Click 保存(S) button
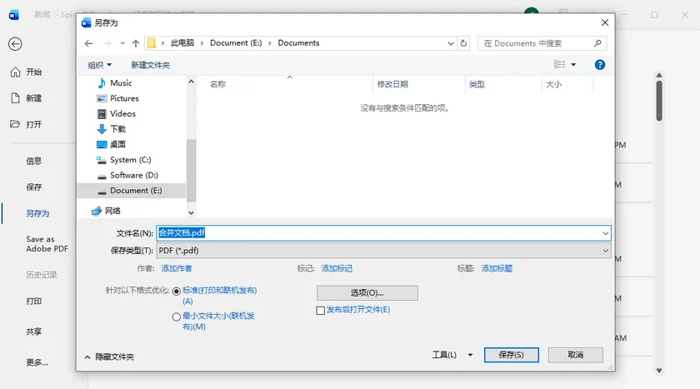Viewport: 700px width, 389px height. click(x=511, y=355)
